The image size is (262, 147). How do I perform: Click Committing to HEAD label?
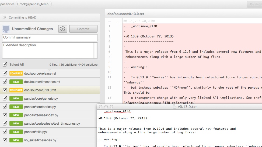22,17
